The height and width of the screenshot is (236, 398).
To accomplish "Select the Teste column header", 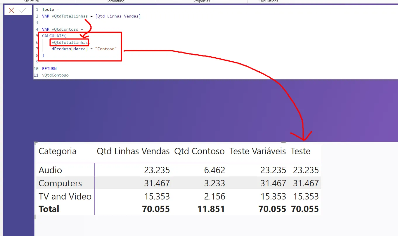I will (300, 151).
